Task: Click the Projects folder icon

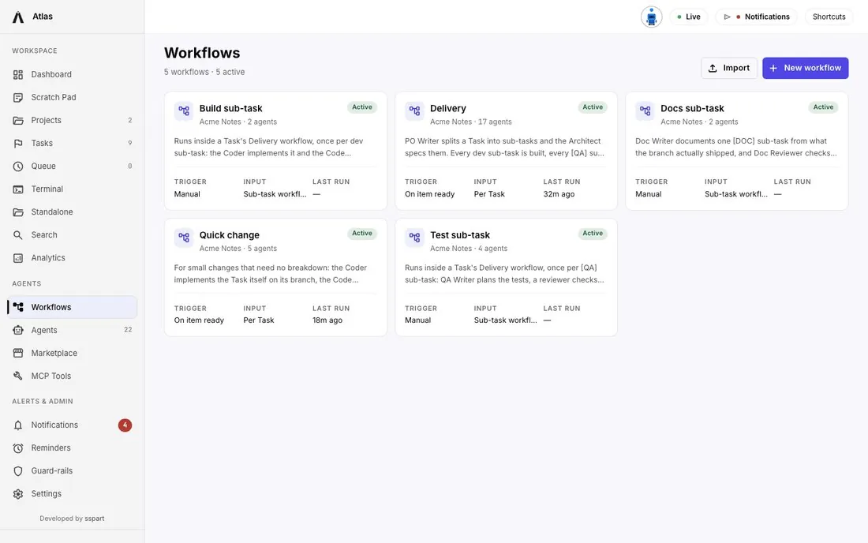Action: point(18,120)
